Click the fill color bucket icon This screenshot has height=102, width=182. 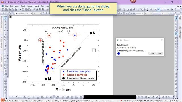(x=119, y=13)
